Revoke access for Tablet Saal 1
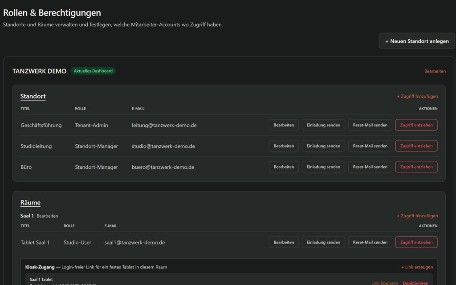 pos(416,242)
